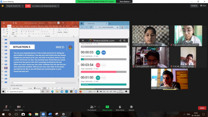Leave the Zoom meeting
The image size is (208, 117).
[x=202, y=108]
